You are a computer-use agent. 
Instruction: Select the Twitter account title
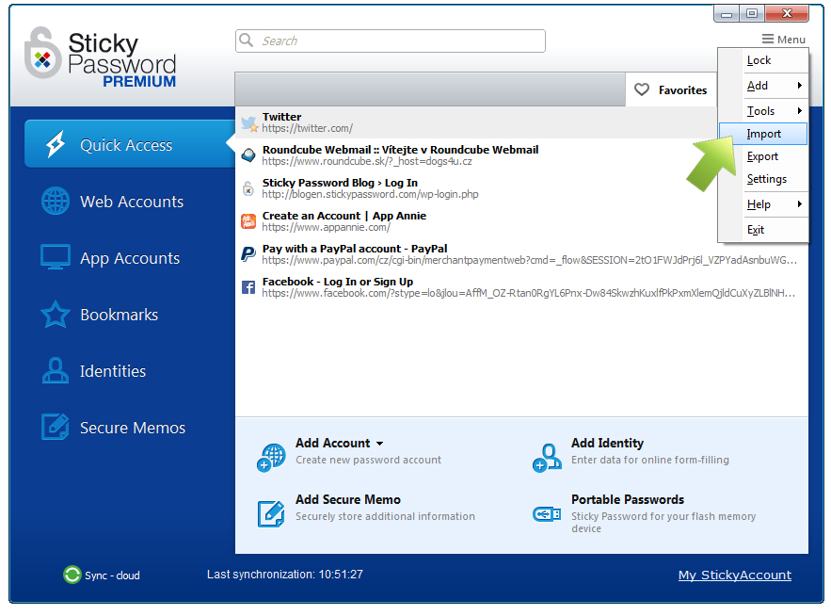tap(282, 117)
